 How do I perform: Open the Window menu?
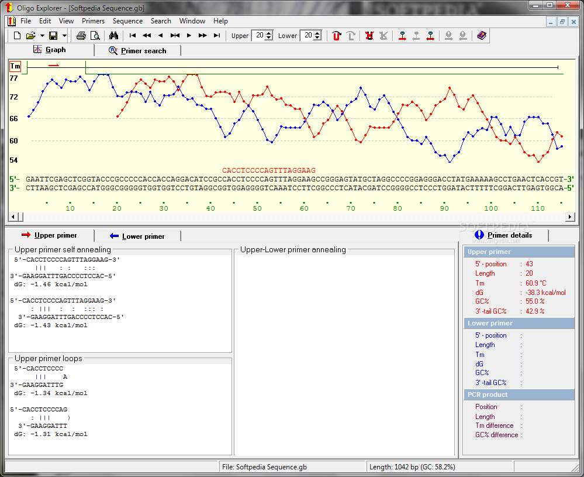point(192,21)
